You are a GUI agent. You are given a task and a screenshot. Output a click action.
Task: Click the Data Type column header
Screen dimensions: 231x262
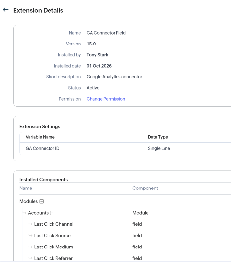tap(158, 137)
